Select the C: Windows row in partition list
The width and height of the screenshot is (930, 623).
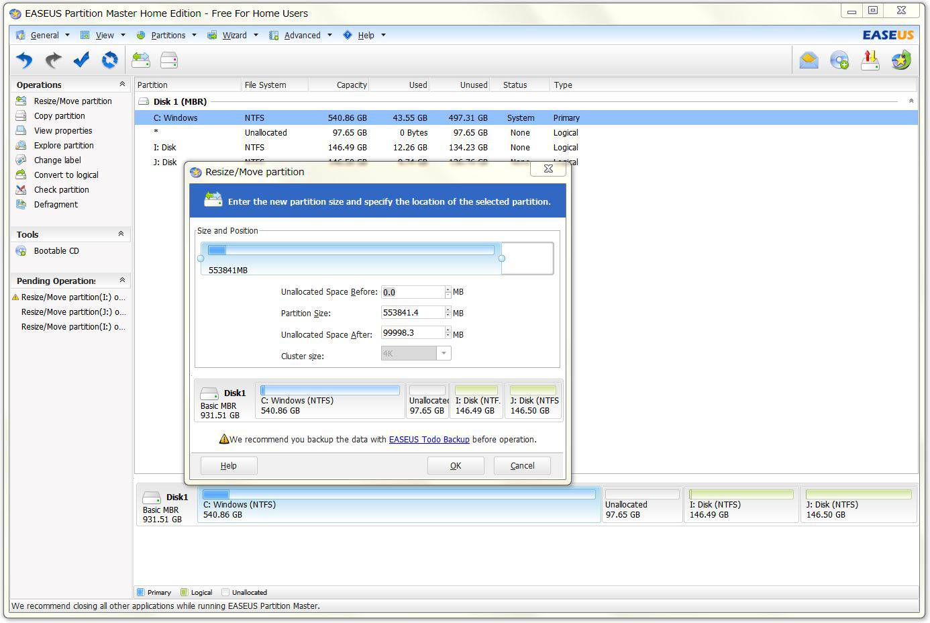pyautogui.click(x=526, y=118)
